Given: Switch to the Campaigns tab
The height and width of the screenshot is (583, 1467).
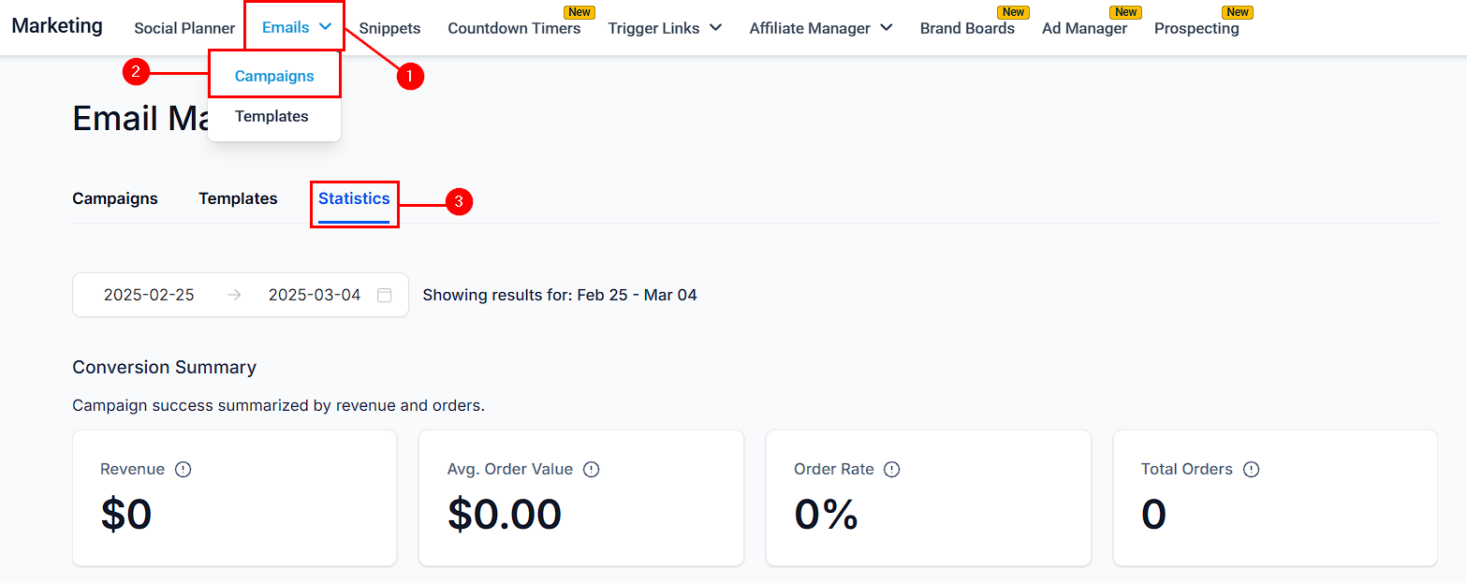Looking at the screenshot, I should 115,198.
